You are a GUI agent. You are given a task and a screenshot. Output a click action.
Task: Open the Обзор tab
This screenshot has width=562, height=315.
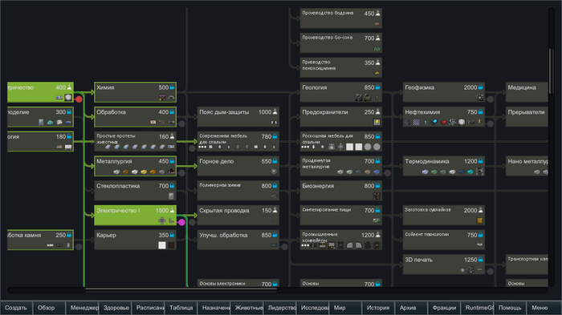point(49,308)
